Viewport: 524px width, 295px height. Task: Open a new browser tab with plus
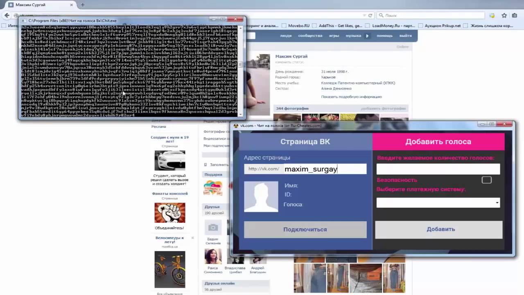point(82,5)
